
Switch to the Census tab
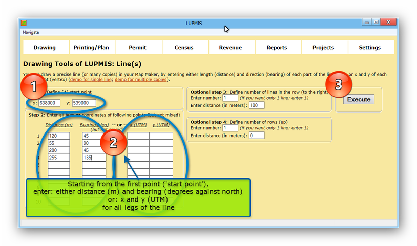tap(185, 47)
